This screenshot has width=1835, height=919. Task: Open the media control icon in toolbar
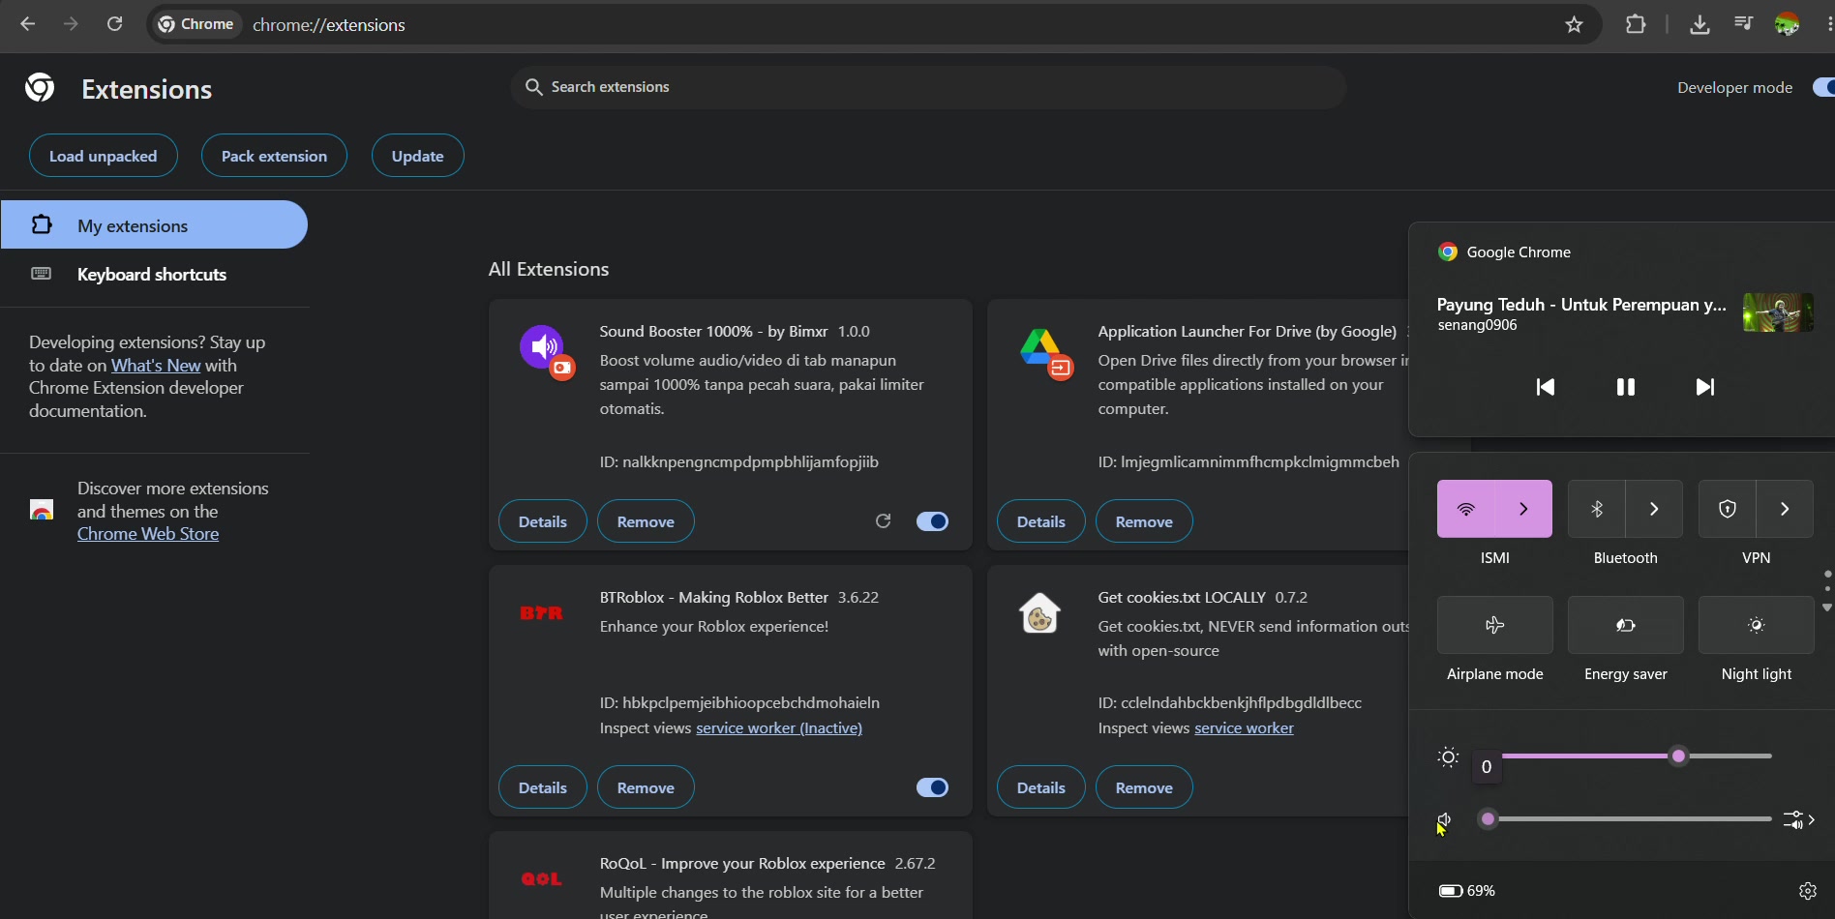click(1743, 24)
